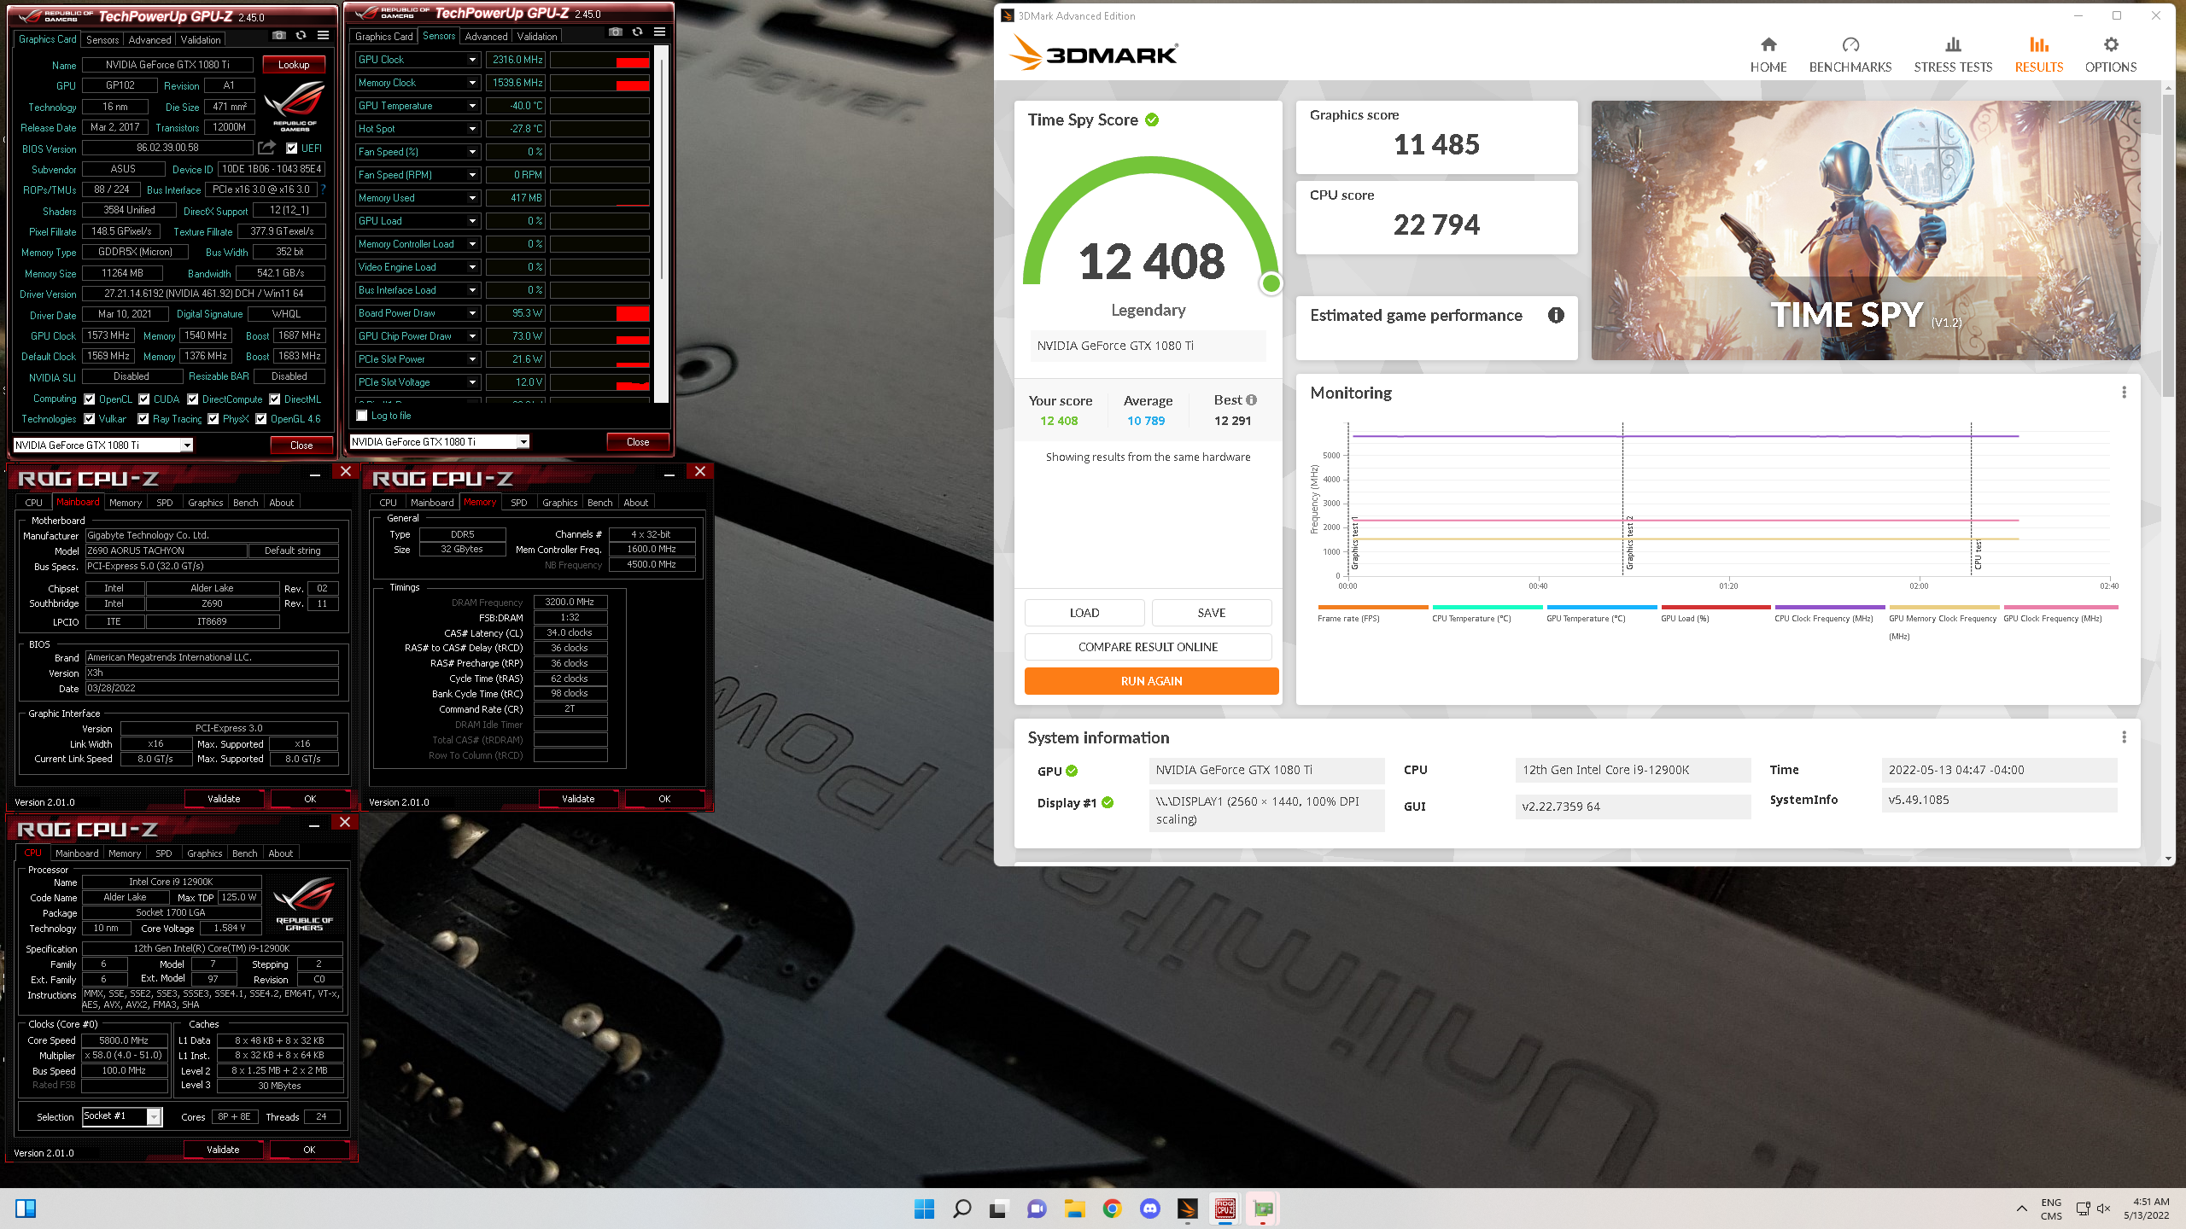
Task: Open the Graphics tab in bottom CPU-Z window
Action: [x=204, y=853]
